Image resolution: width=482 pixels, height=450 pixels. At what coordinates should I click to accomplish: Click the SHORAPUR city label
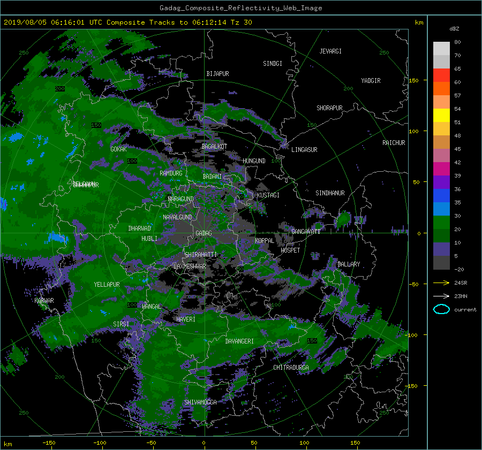pos(329,108)
